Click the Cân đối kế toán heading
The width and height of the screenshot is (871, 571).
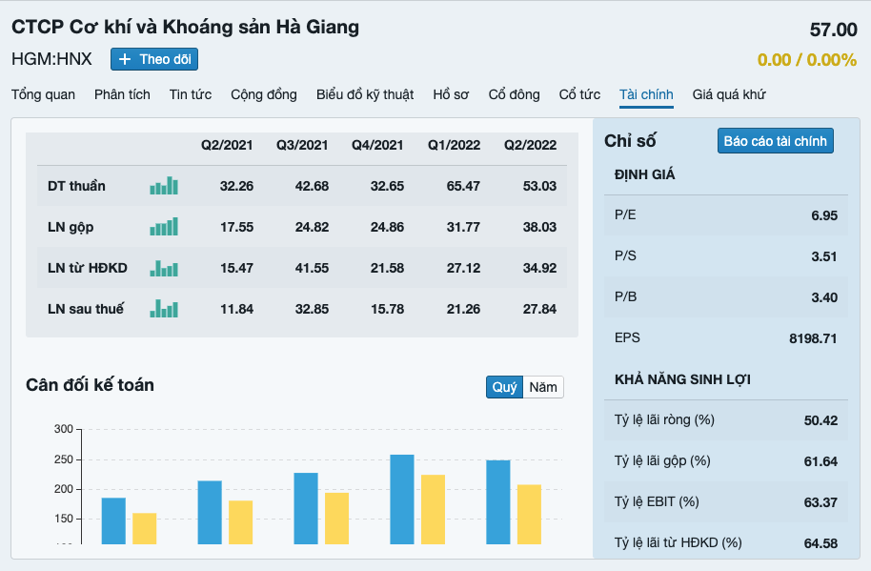[x=90, y=385]
